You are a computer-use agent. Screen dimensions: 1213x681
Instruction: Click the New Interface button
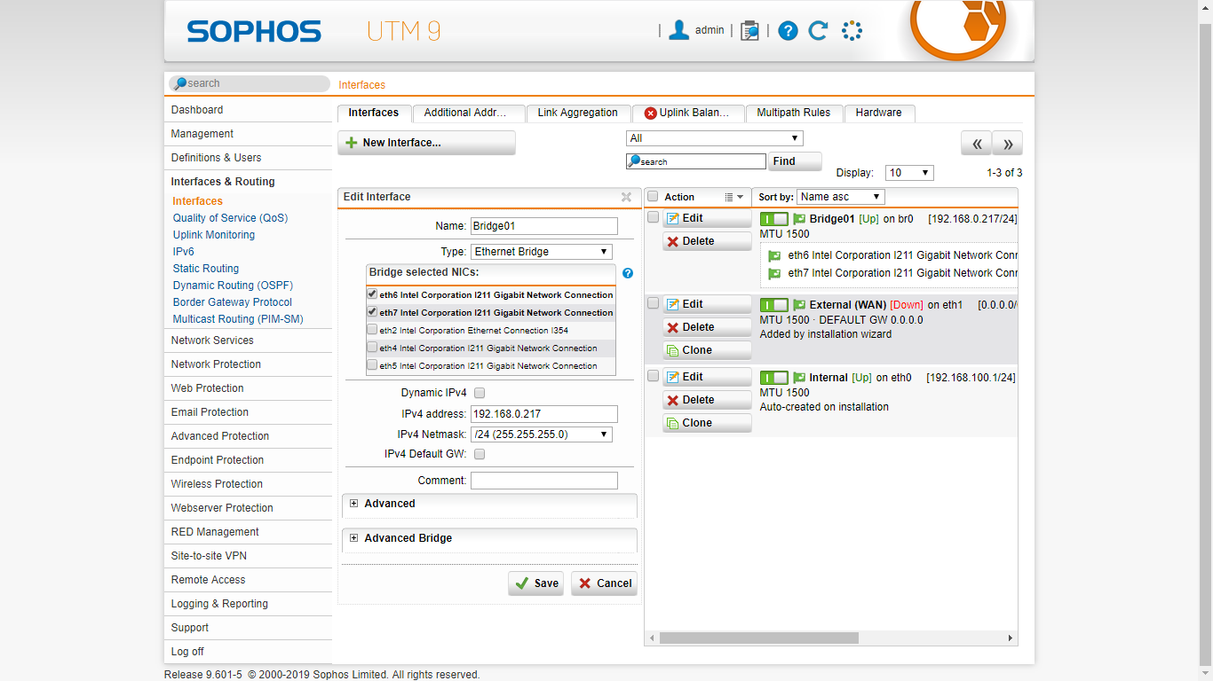[426, 143]
